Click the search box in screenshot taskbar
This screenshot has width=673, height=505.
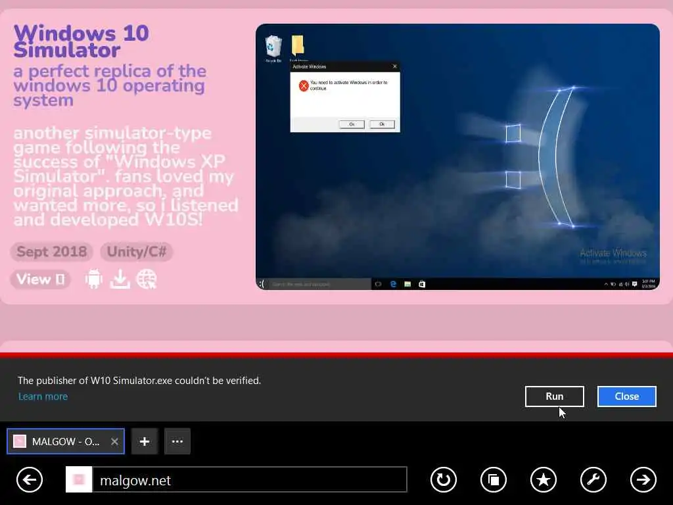coord(319,284)
